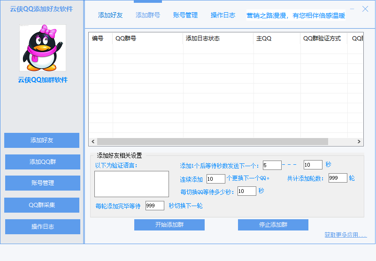Click the table's right scroll arrow
The image size is (376, 261).
point(359,142)
